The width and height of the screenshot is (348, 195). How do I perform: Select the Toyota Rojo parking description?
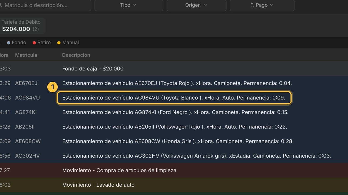[x=177, y=83]
